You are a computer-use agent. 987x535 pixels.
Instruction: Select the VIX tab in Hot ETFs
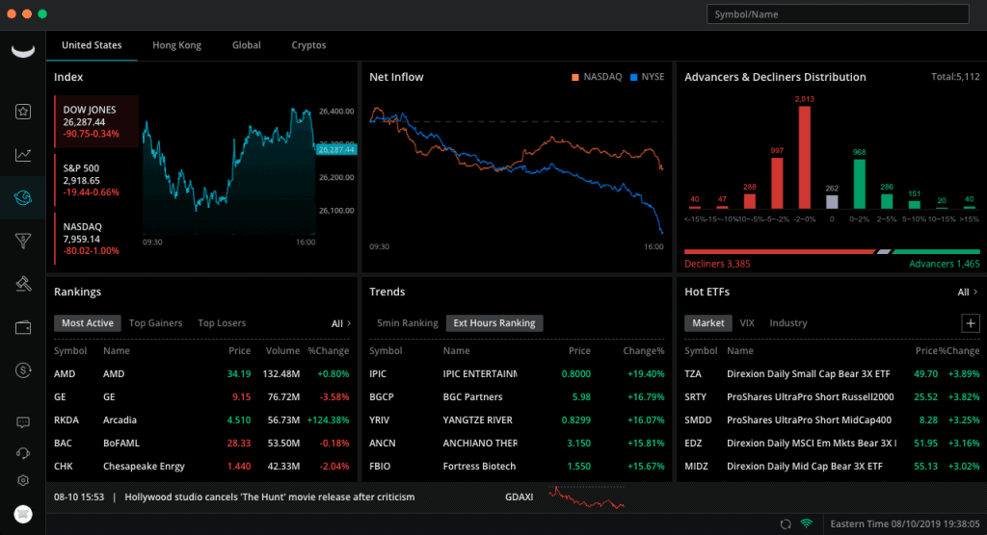point(747,323)
